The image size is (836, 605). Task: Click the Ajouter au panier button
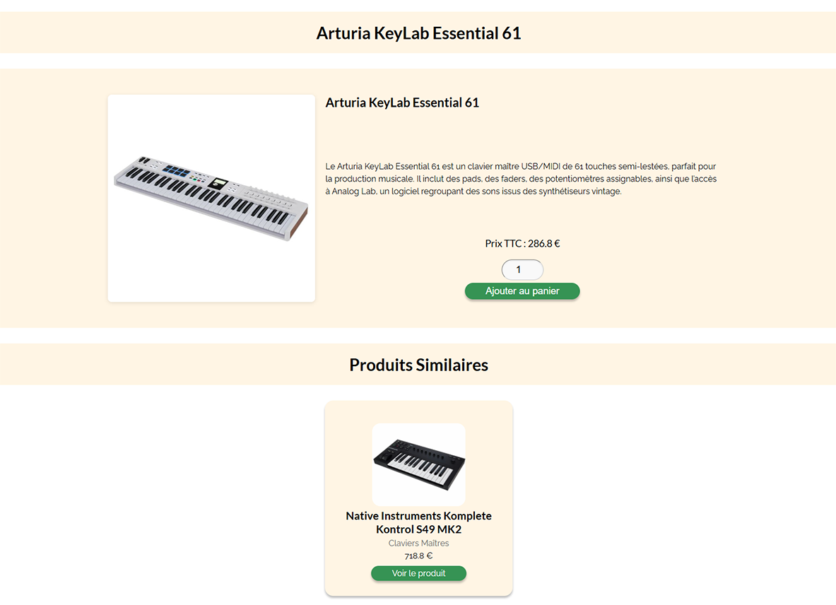(x=522, y=291)
